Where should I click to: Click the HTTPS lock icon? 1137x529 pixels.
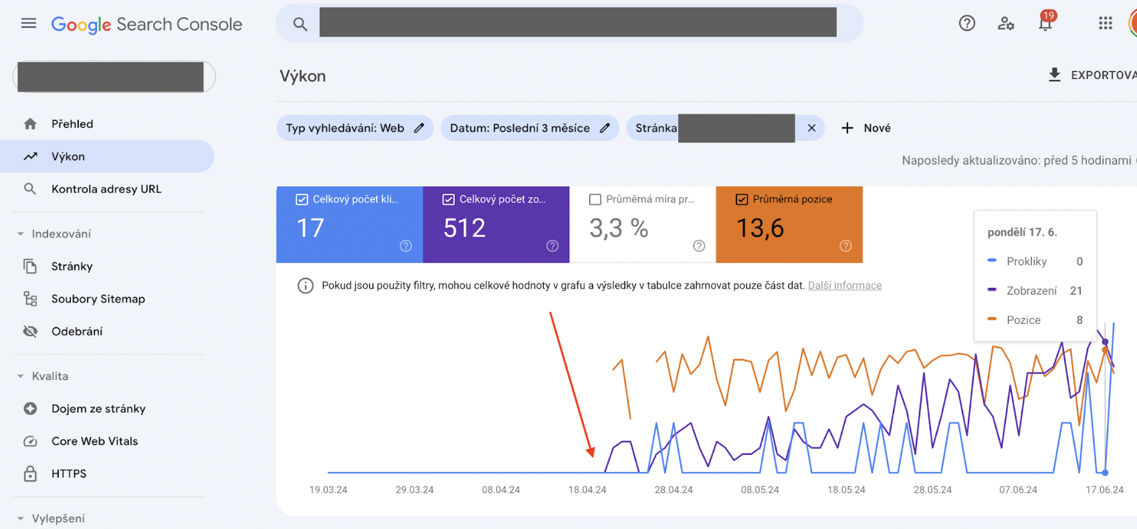(30, 474)
